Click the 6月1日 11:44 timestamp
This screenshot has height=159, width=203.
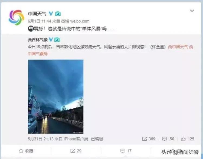(39, 21)
